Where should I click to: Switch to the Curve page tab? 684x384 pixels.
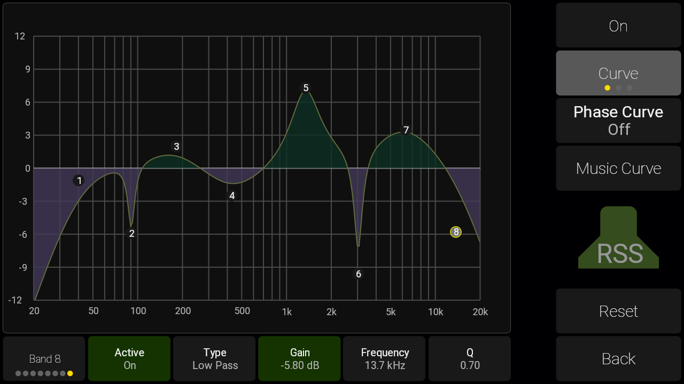point(618,74)
